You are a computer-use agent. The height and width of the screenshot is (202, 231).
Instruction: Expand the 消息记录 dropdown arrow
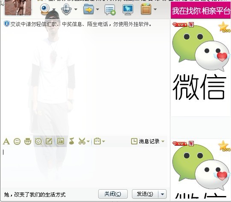click(x=163, y=141)
